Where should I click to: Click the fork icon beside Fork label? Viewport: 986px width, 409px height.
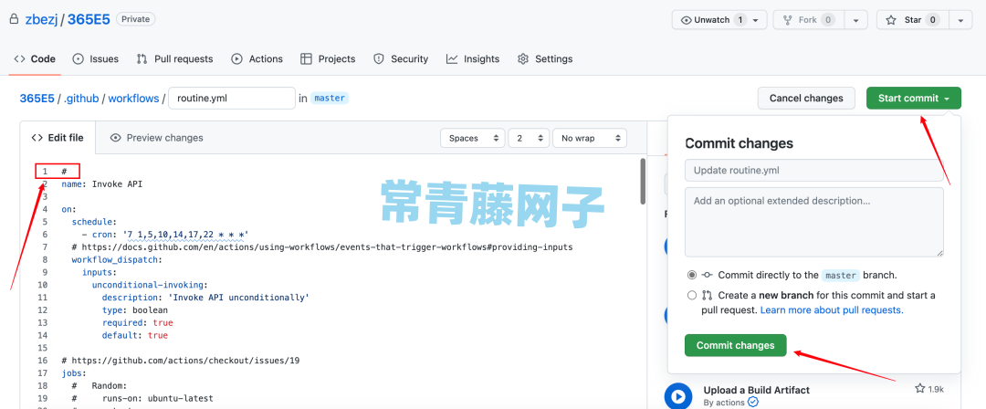click(x=787, y=20)
